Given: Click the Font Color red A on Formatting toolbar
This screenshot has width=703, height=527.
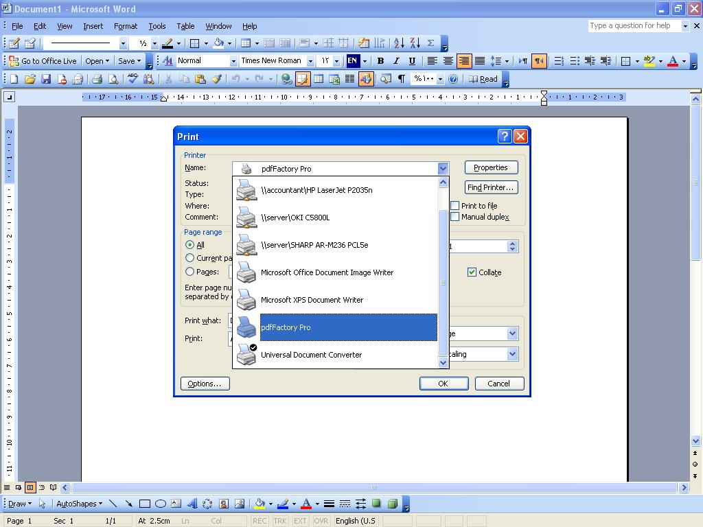Looking at the screenshot, I should coord(673,61).
